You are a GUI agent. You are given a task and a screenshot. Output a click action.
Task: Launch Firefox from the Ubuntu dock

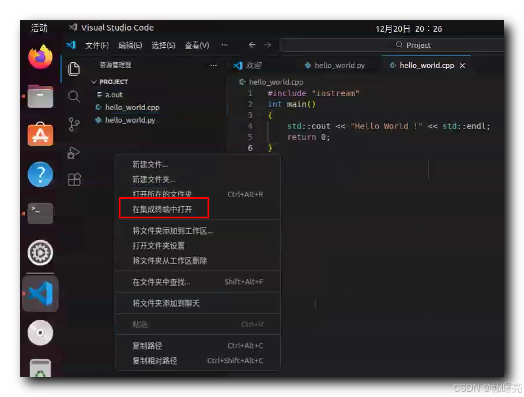(40, 57)
